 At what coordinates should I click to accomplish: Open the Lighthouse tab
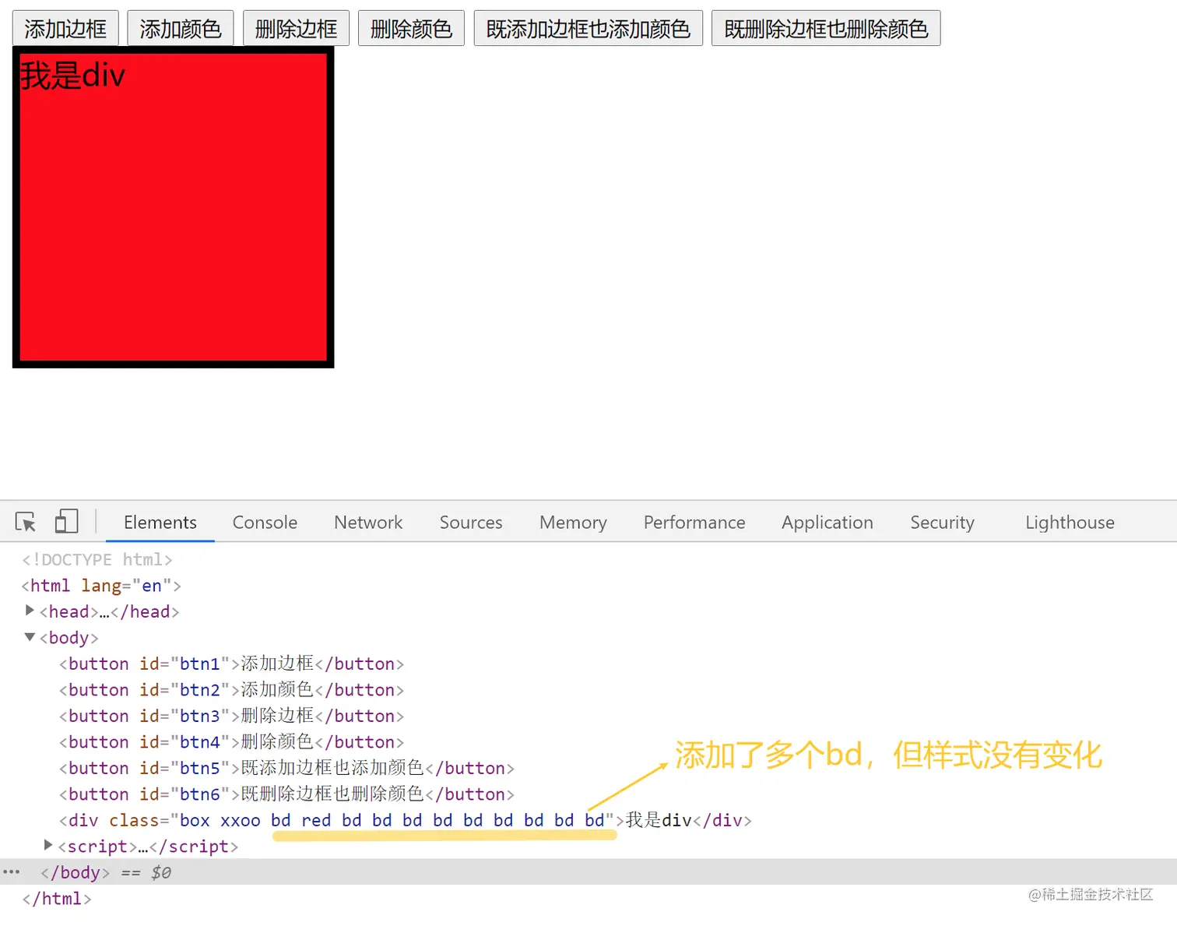tap(1069, 523)
